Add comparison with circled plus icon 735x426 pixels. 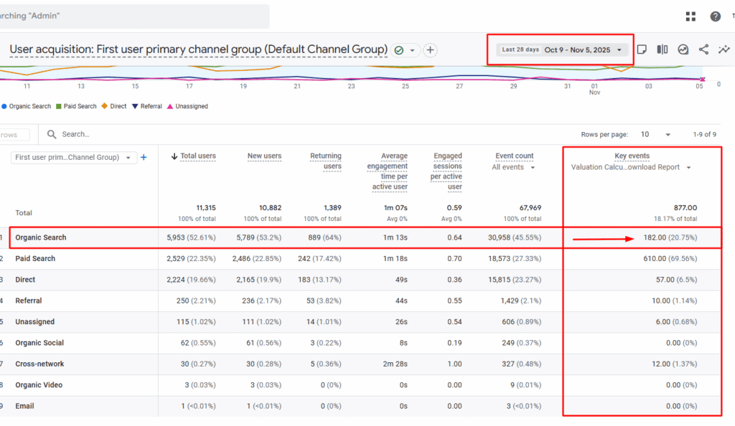pos(430,50)
